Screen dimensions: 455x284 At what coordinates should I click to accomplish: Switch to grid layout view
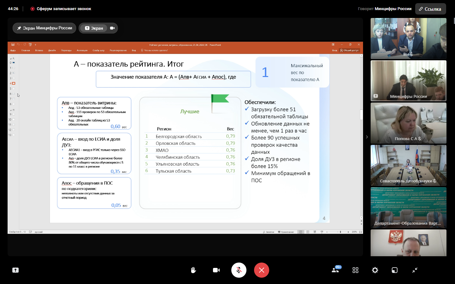coord(355,270)
